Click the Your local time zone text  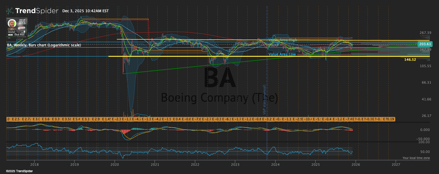[416, 158]
